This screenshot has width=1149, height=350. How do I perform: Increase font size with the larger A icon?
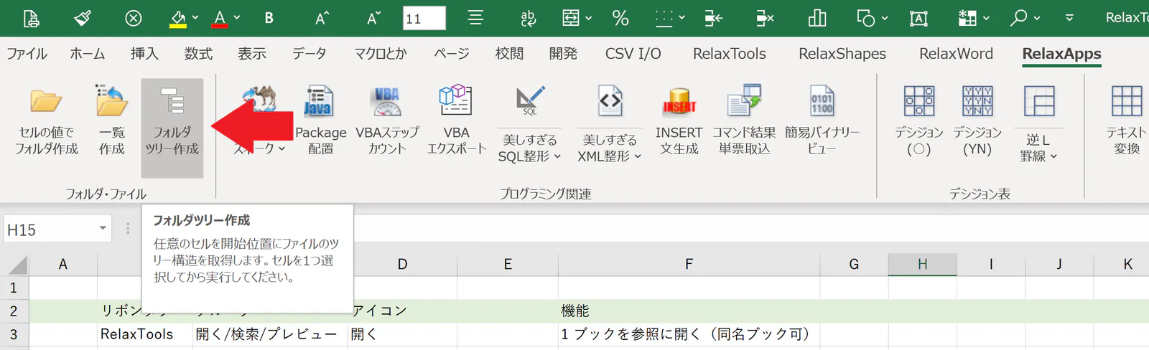tap(322, 18)
